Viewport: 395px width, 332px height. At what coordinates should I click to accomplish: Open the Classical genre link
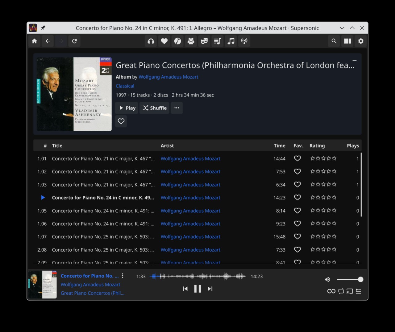pyautogui.click(x=125, y=86)
